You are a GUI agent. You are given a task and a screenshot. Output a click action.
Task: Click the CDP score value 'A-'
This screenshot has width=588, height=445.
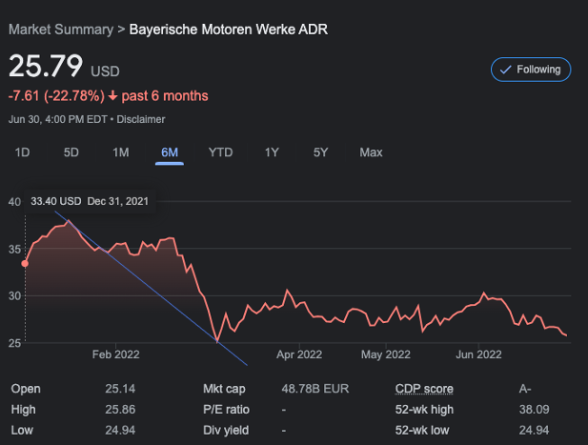(524, 389)
